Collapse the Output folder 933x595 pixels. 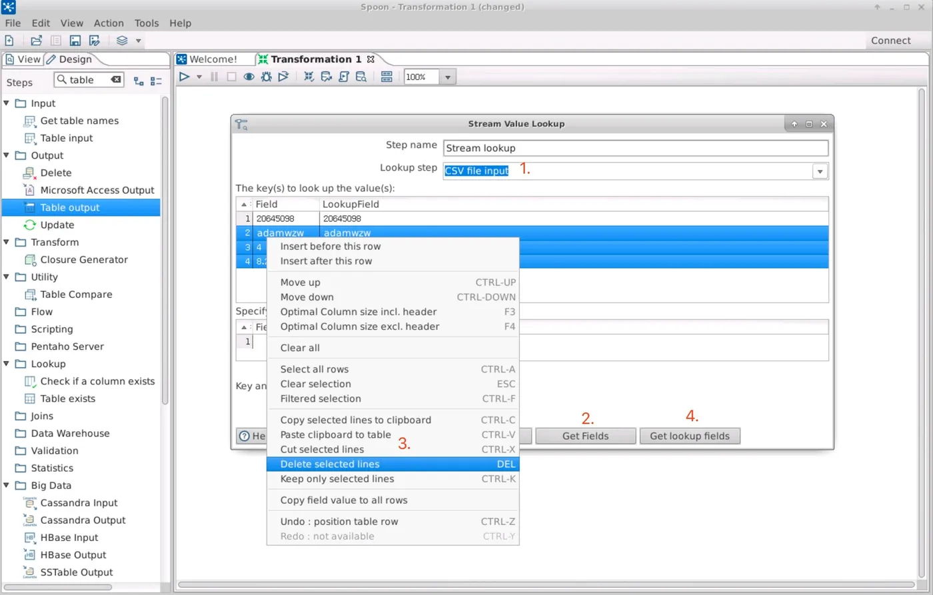7,155
